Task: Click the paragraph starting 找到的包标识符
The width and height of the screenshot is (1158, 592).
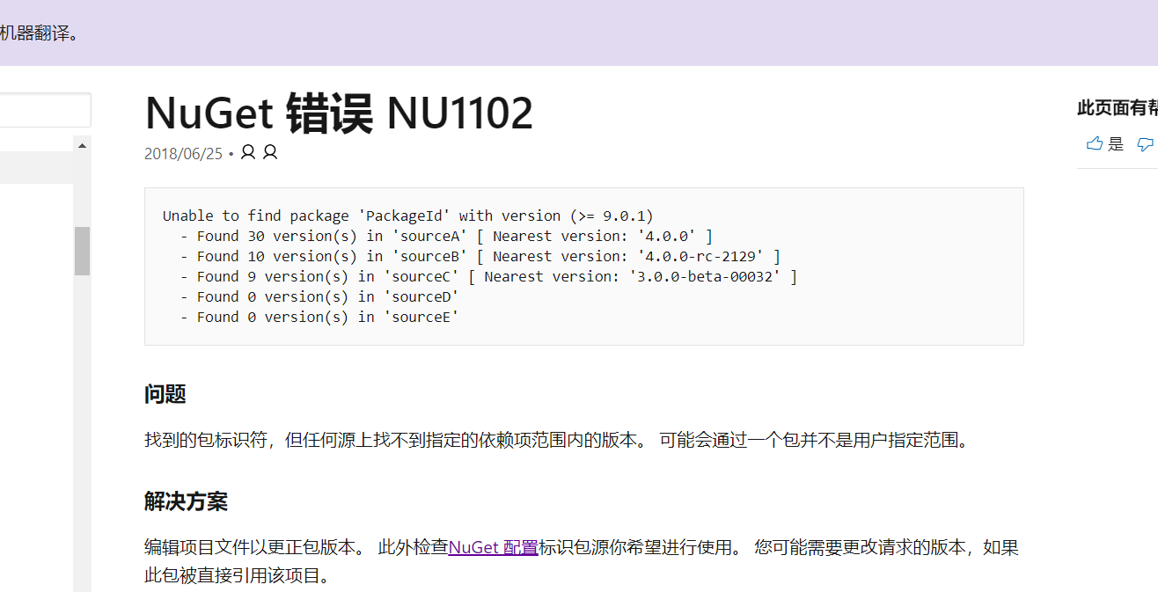Action: tap(556, 440)
